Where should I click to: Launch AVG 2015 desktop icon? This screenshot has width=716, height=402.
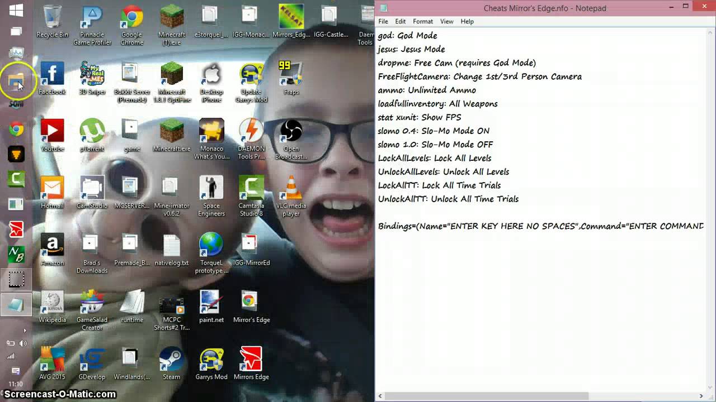52,363
